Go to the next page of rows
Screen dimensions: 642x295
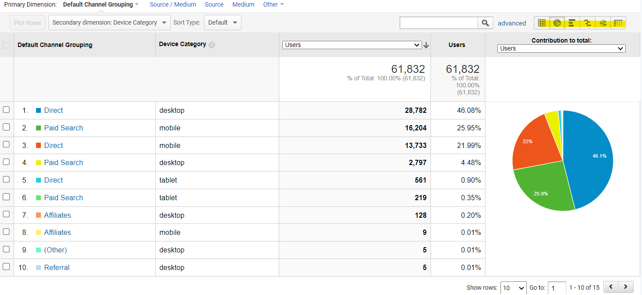pyautogui.click(x=626, y=287)
